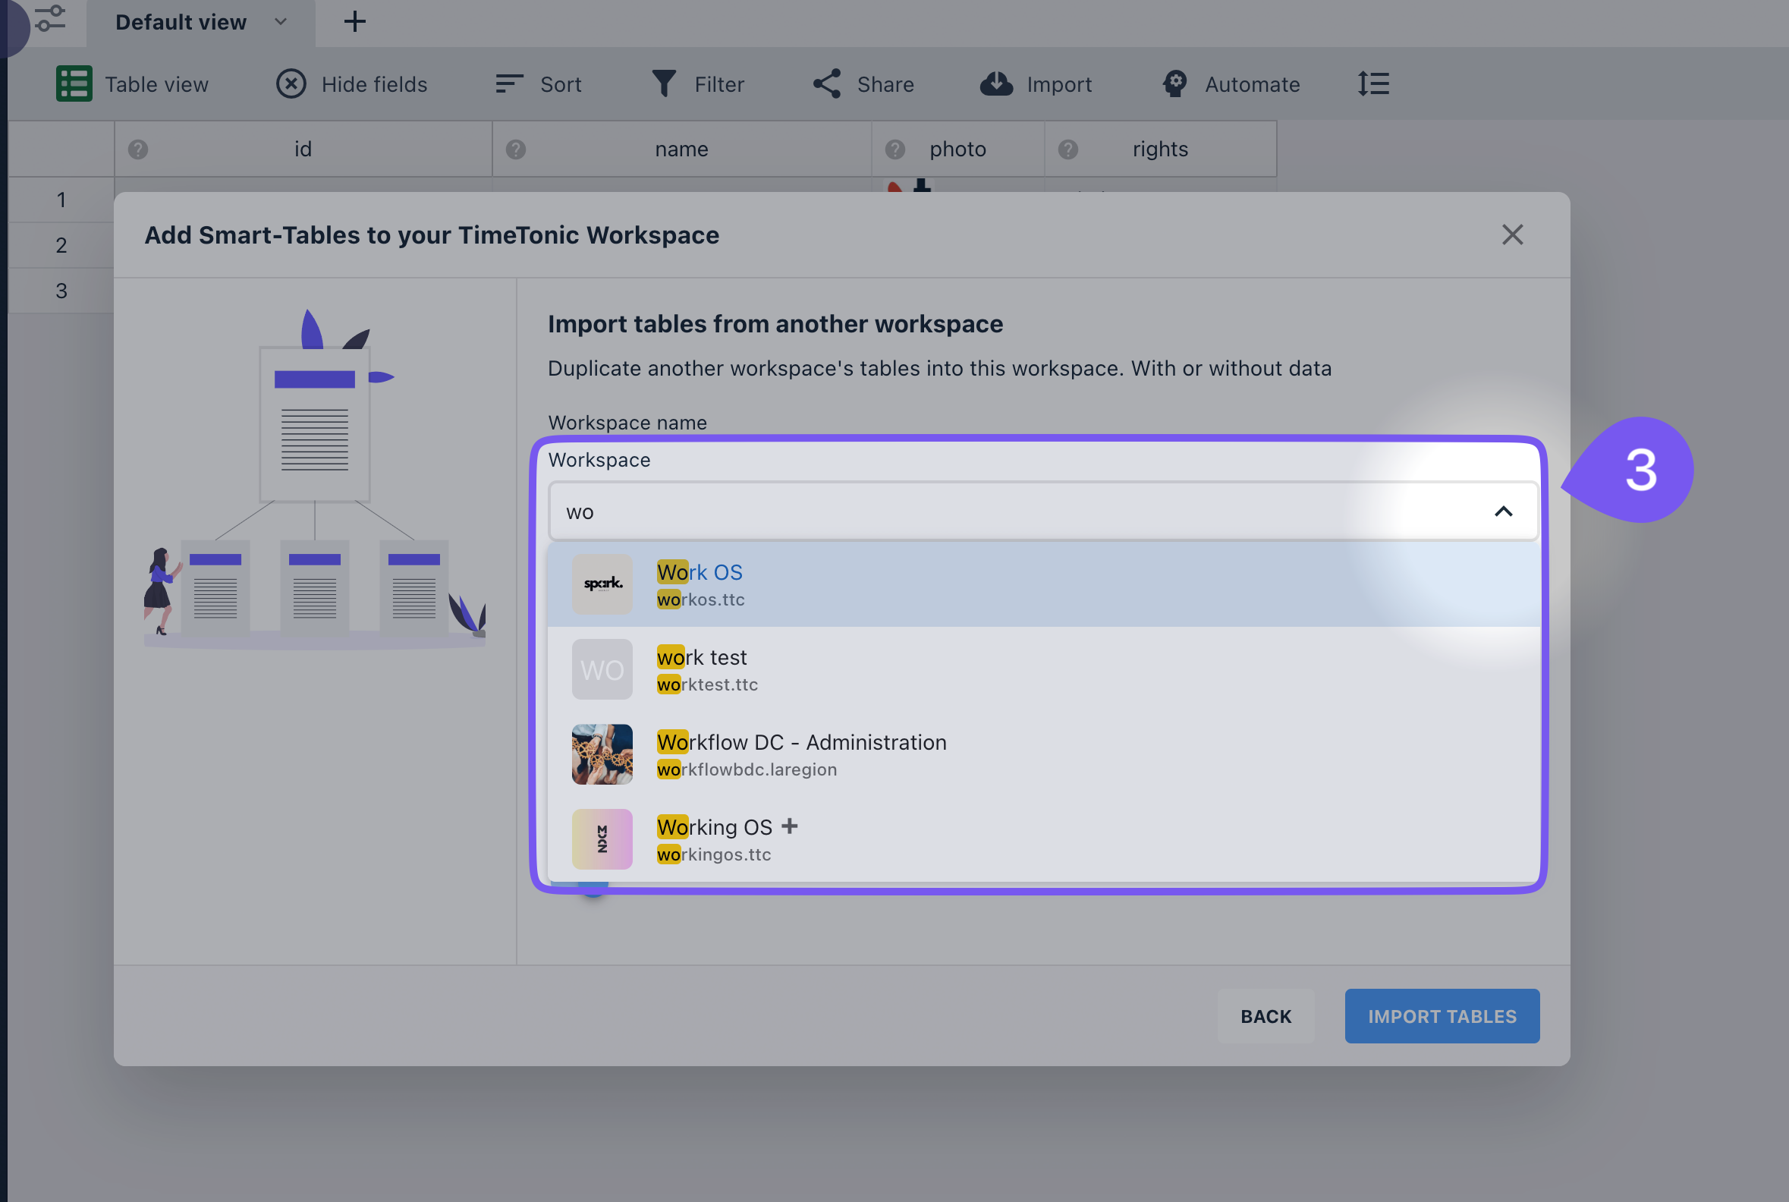Click the green Table view icon
The image size is (1789, 1202).
[74, 83]
